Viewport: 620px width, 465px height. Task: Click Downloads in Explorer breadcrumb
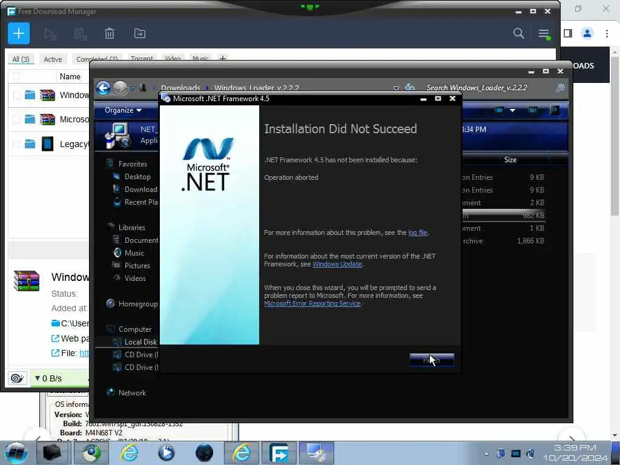[180, 88]
